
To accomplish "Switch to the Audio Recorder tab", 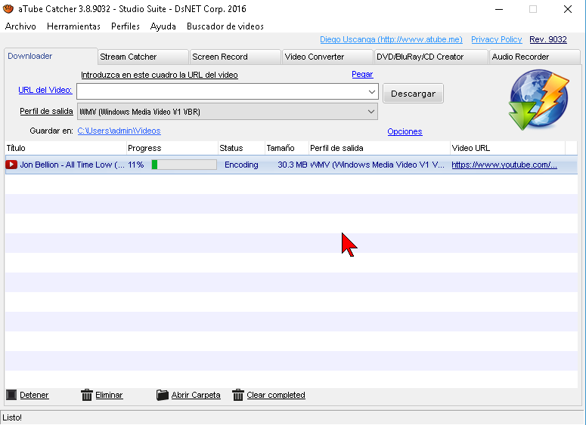I will (535, 57).
